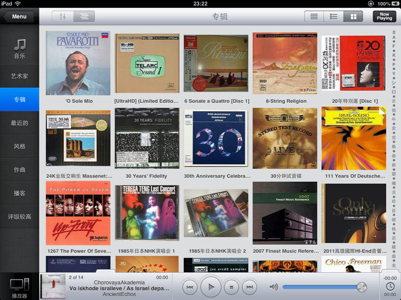Screen dimensions: 401x300
Task: Adjust the volume slider
Action: pos(324,287)
